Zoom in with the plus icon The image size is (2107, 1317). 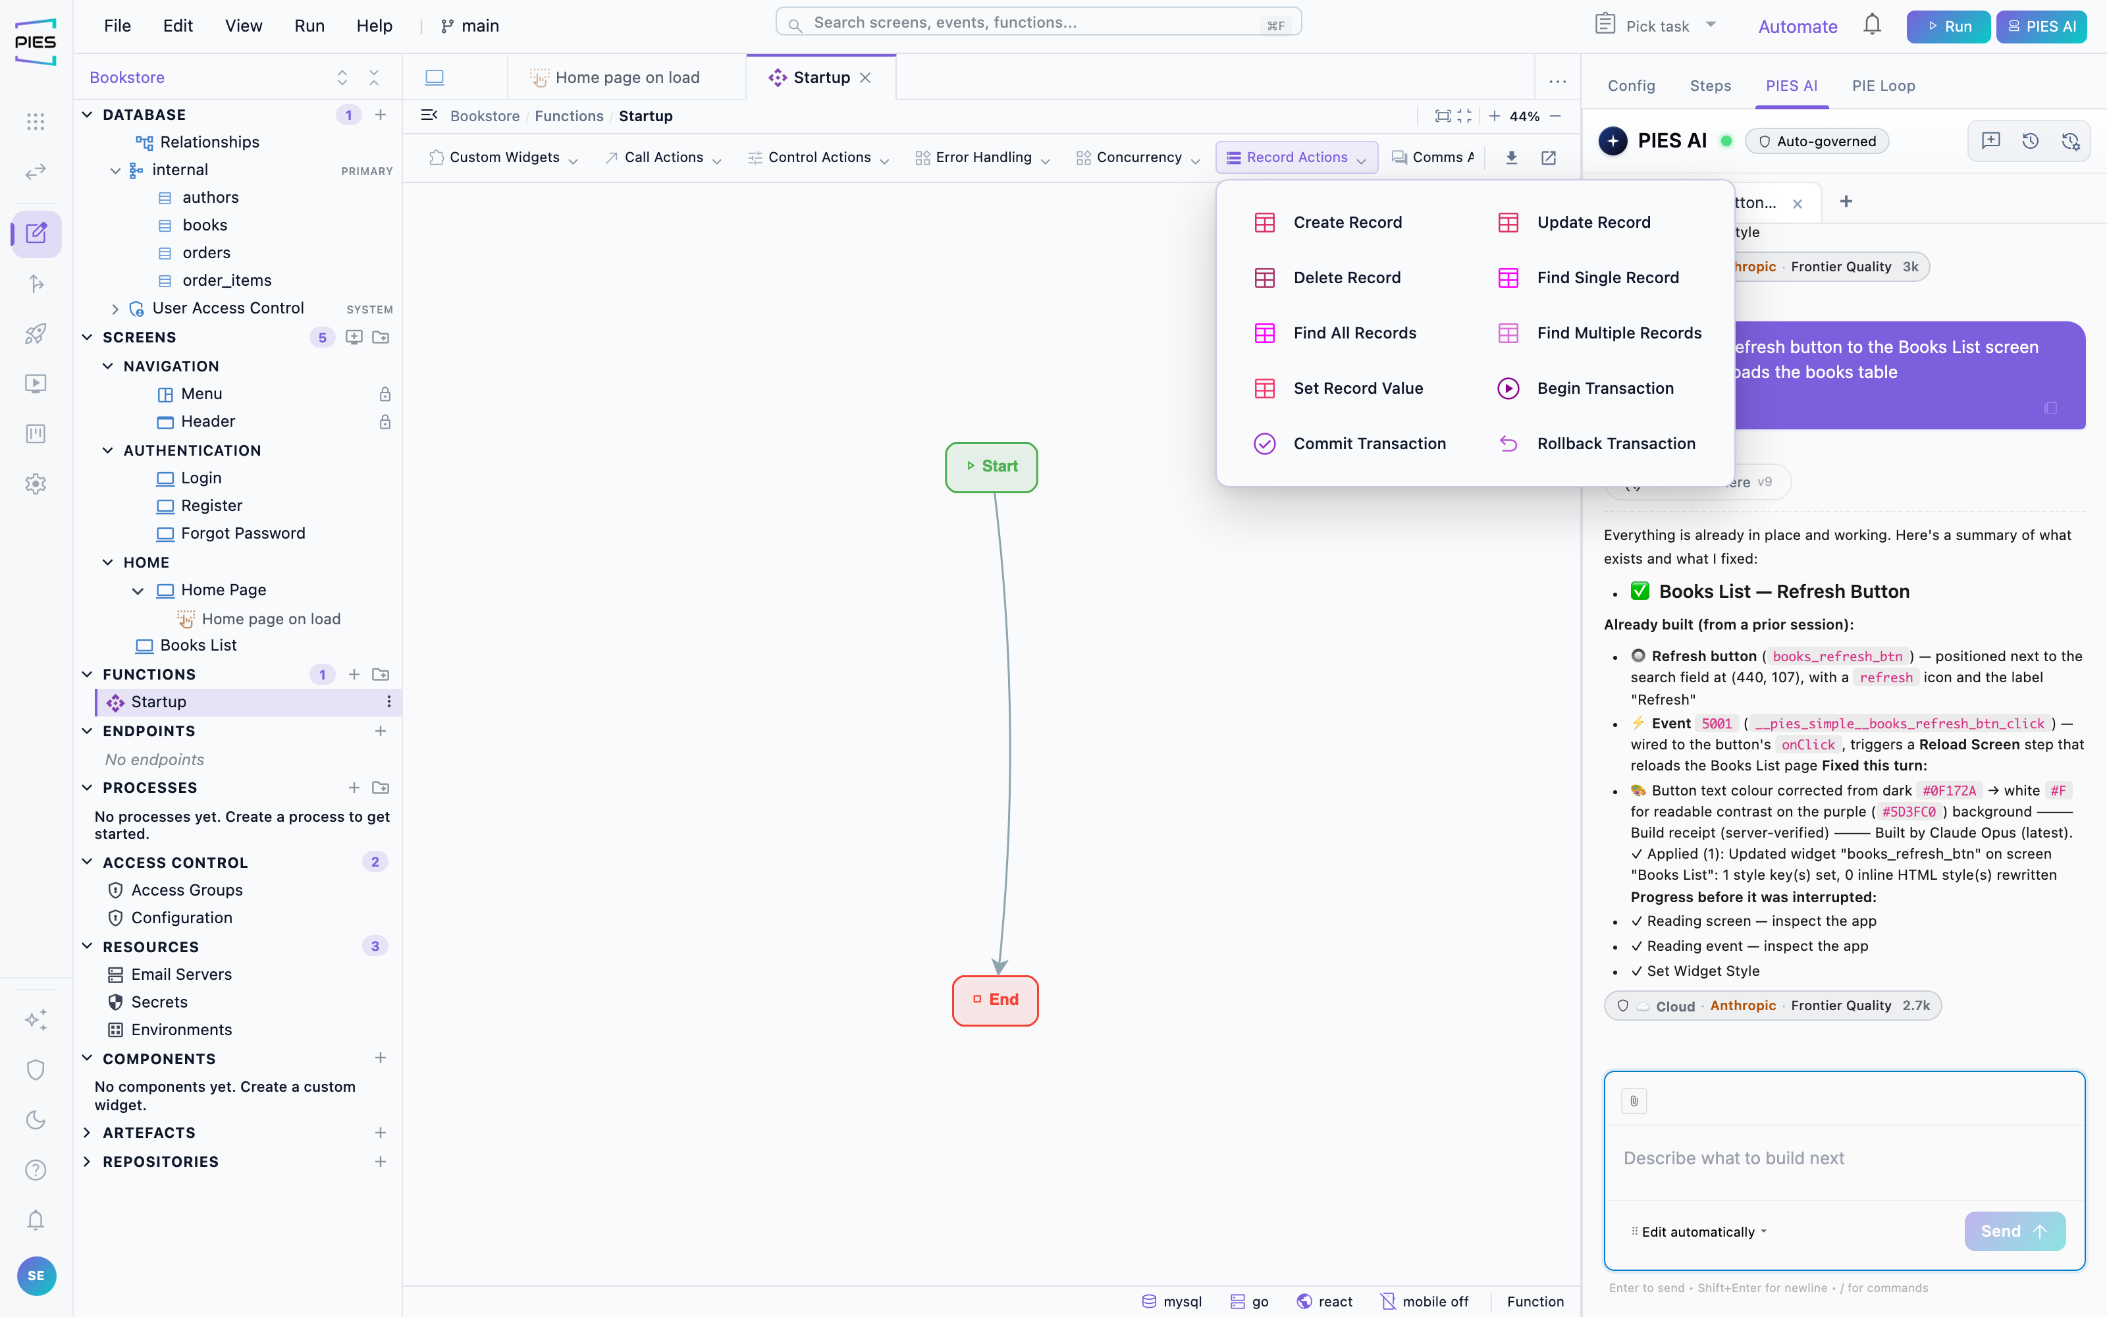pyautogui.click(x=1494, y=116)
